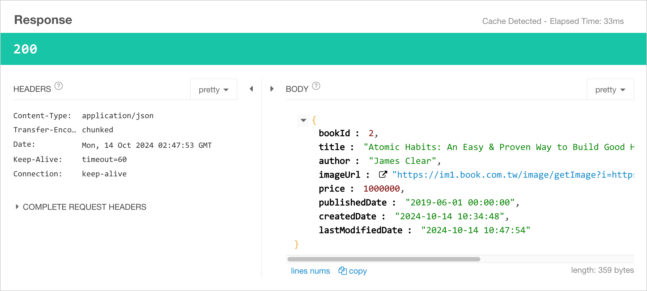Select the Date header name
The width and height of the screenshot is (647, 291).
click(x=24, y=144)
